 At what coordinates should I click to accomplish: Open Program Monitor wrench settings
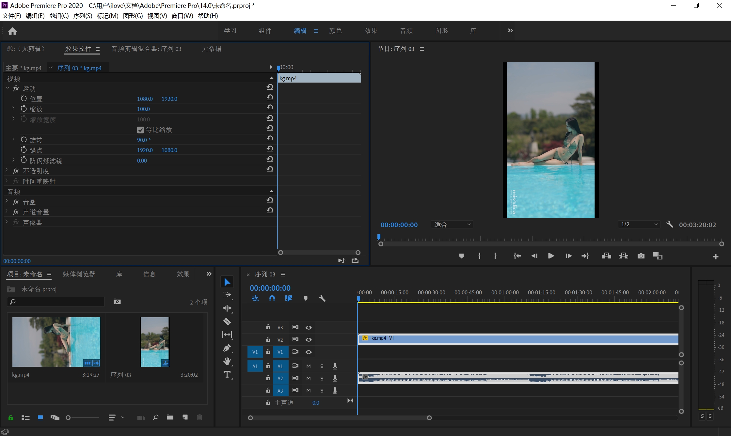(x=670, y=225)
